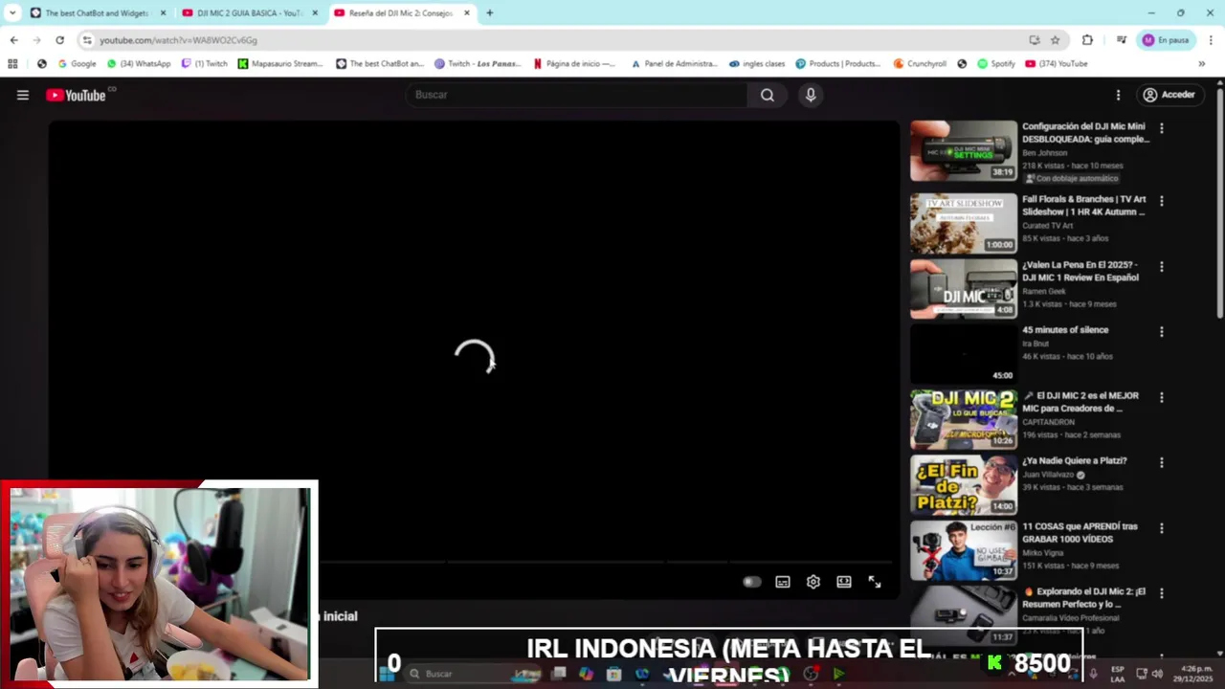1225x689 pixels.
Task: Close the 'The best ChatBot and Widgets' tab
Action: point(163,13)
